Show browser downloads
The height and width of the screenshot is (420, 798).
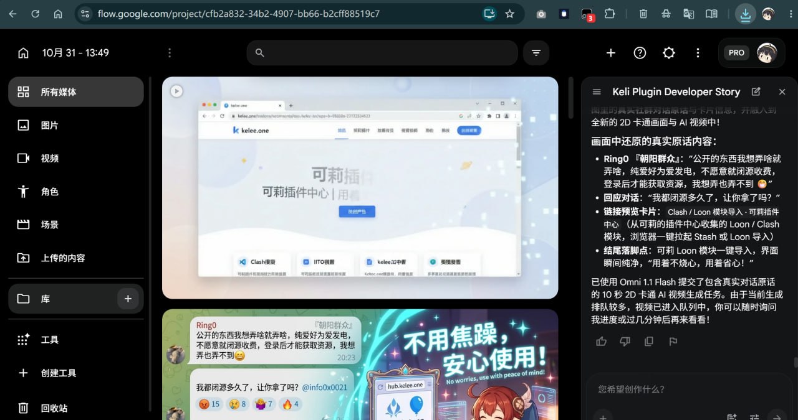(x=746, y=14)
